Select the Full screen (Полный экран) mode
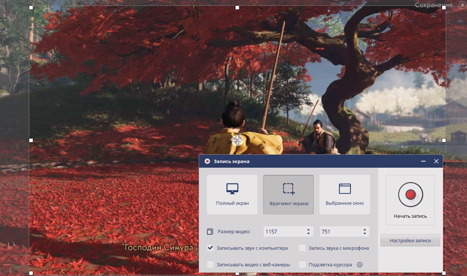Viewport: 467px width, 276px height. pyautogui.click(x=232, y=195)
